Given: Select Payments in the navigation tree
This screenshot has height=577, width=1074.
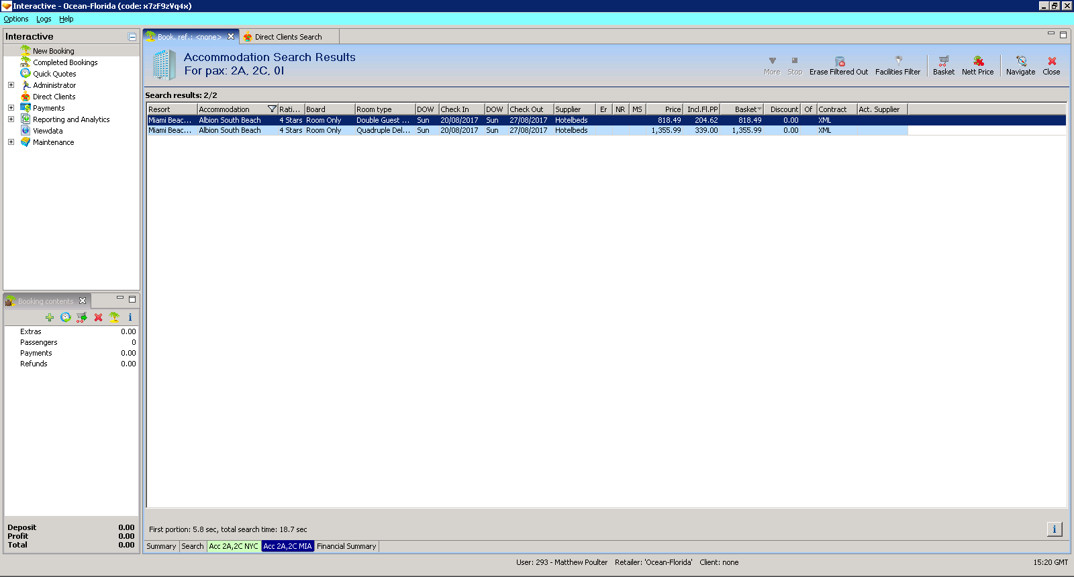Looking at the screenshot, I should [49, 108].
